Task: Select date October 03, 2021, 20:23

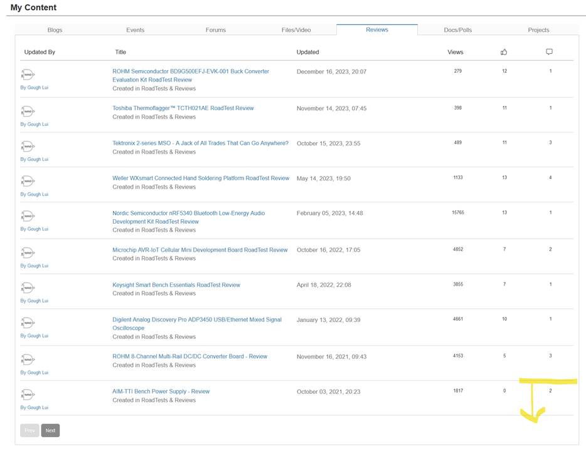Action: (x=329, y=391)
